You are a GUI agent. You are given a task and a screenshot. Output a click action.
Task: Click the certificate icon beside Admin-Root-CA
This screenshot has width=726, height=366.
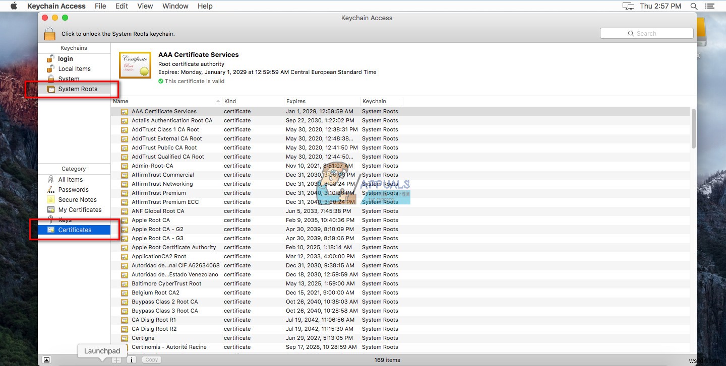[125, 166]
